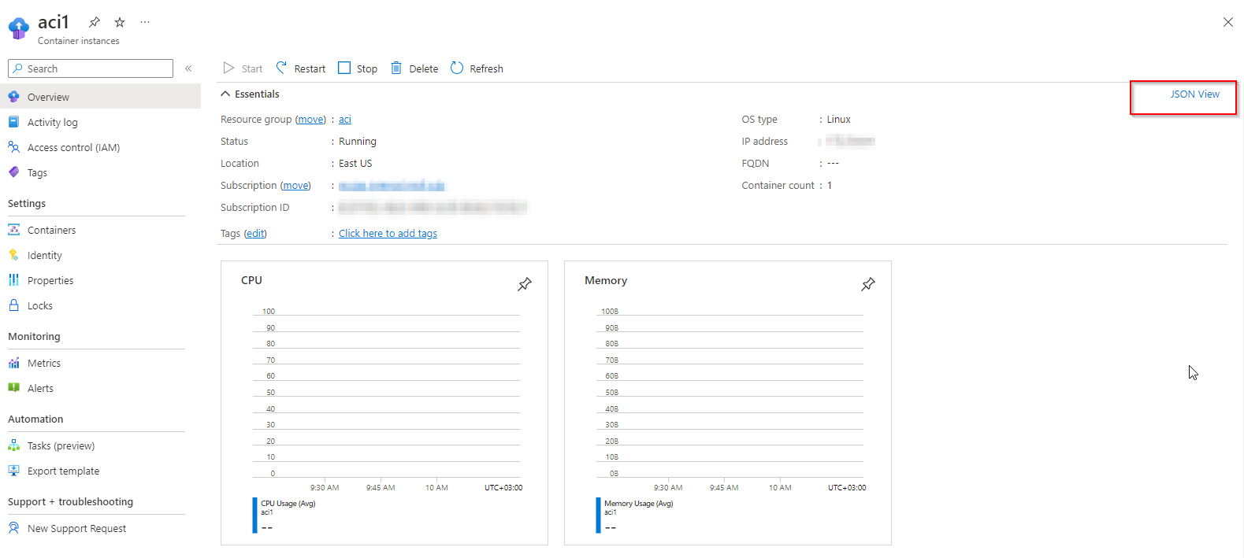Pin the aci1 resource to dashboard

point(95,22)
